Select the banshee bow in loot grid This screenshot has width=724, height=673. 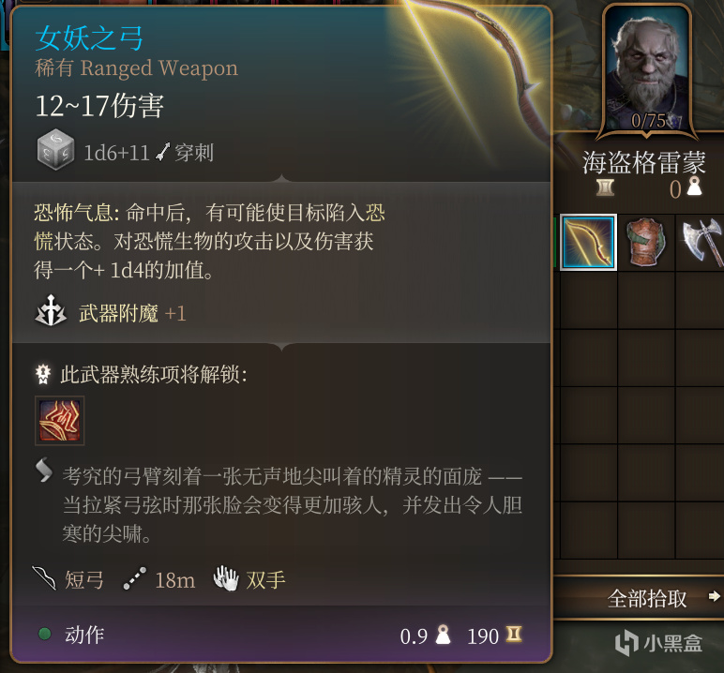(588, 243)
